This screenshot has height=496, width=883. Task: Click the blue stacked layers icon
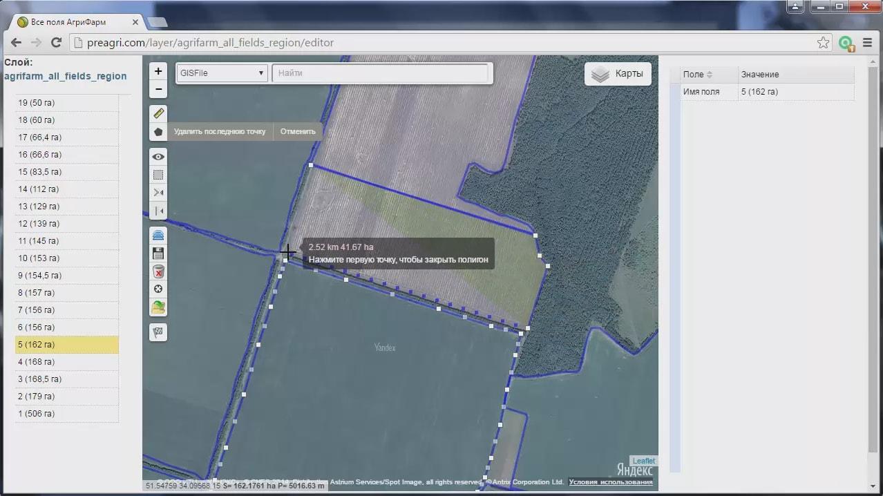click(158, 236)
